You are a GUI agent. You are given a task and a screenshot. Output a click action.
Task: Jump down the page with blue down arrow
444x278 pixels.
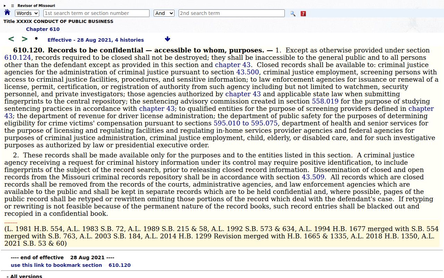pos(168,39)
